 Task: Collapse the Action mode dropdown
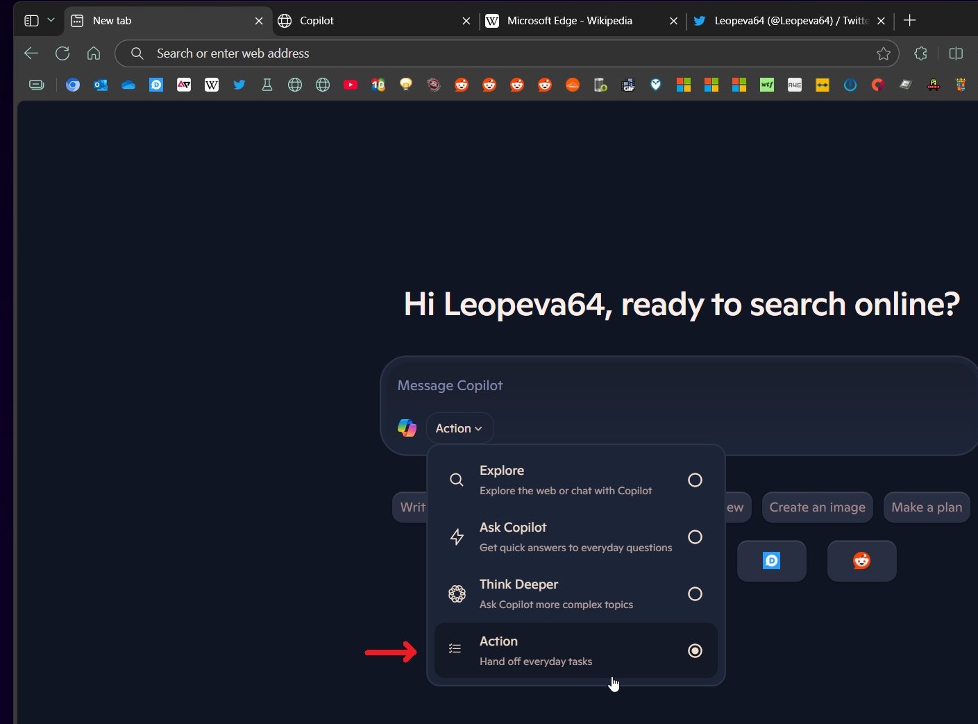point(460,428)
